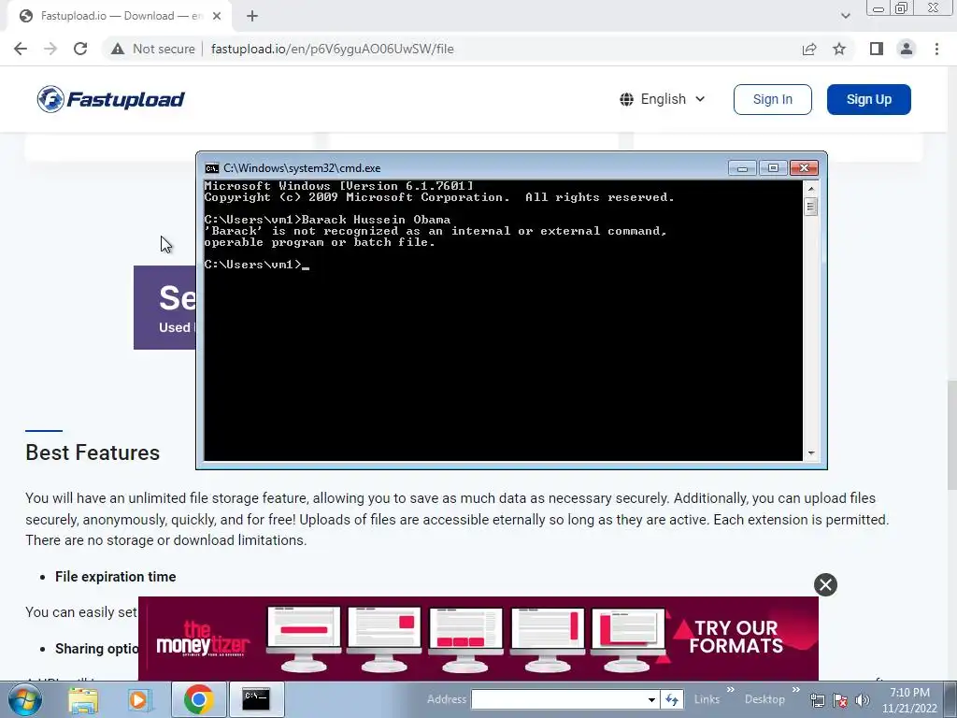Click Chrome's forward arrow

50,49
